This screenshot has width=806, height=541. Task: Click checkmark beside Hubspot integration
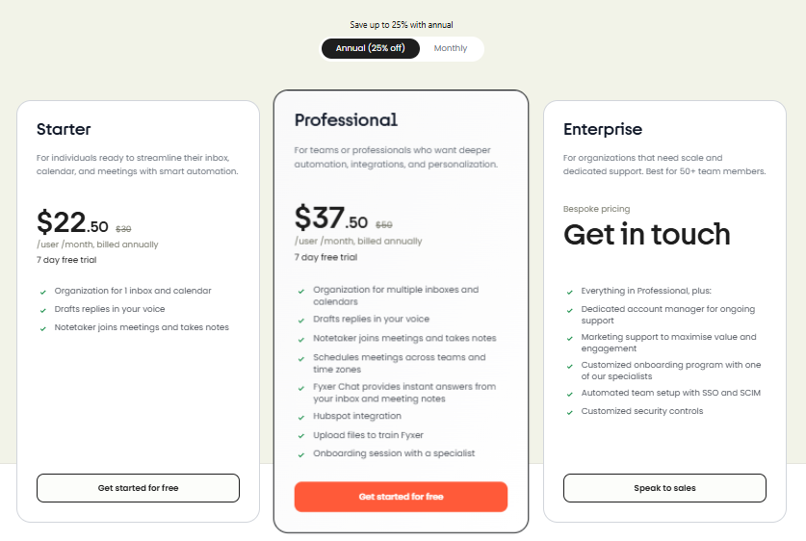[302, 417]
